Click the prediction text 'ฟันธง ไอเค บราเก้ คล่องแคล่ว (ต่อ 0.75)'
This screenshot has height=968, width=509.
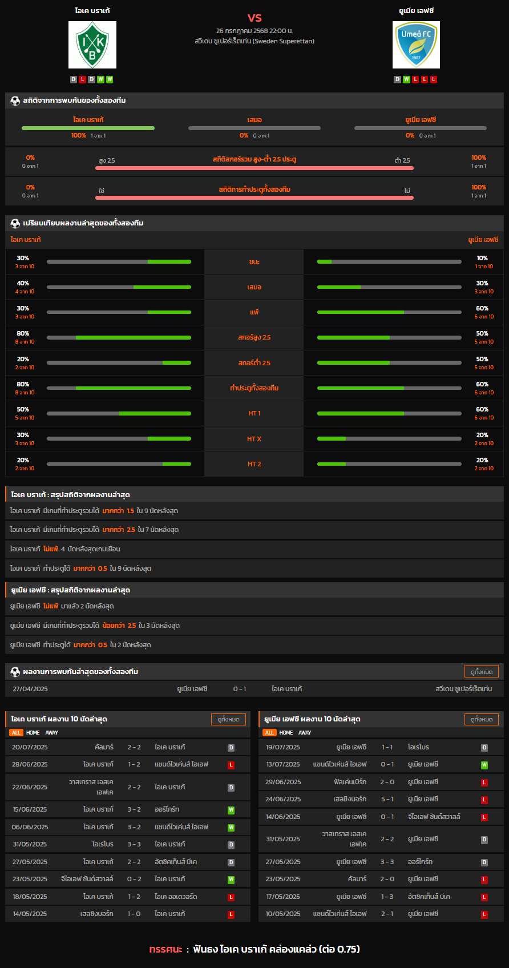pyautogui.click(x=277, y=949)
